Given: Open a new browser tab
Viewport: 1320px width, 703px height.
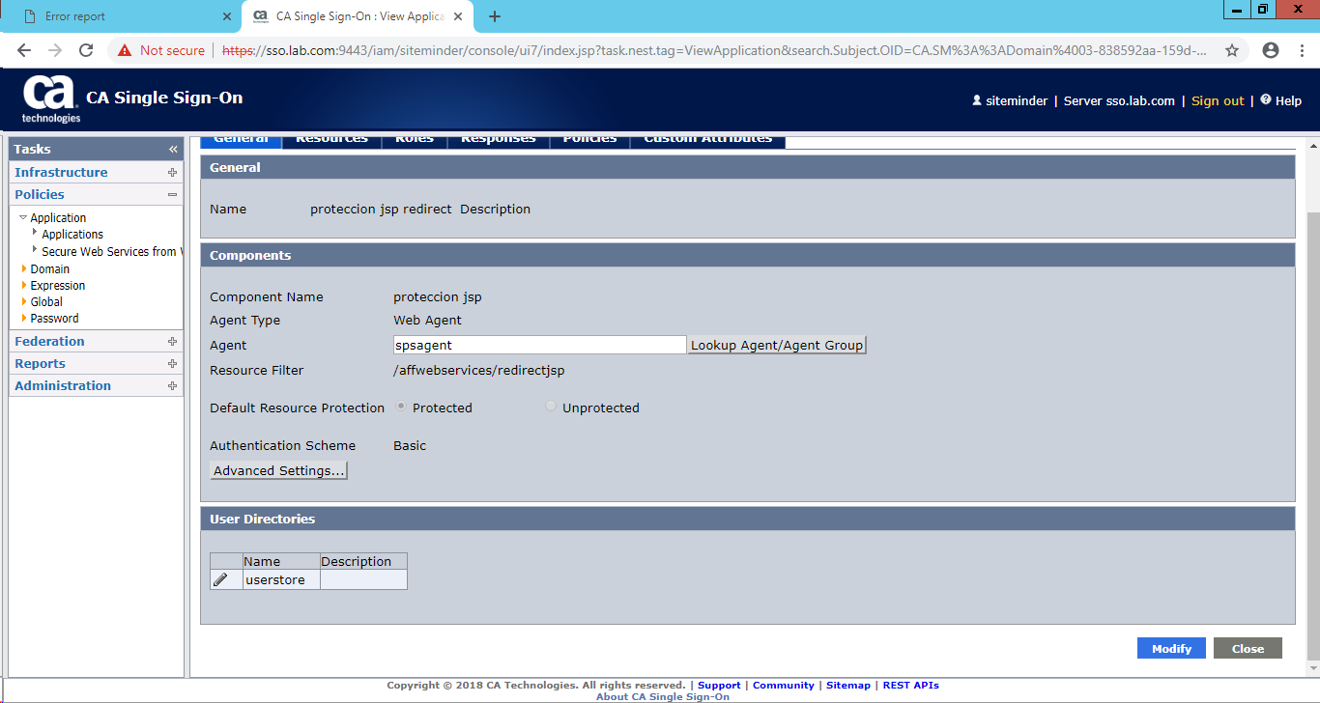Looking at the screenshot, I should tap(495, 16).
